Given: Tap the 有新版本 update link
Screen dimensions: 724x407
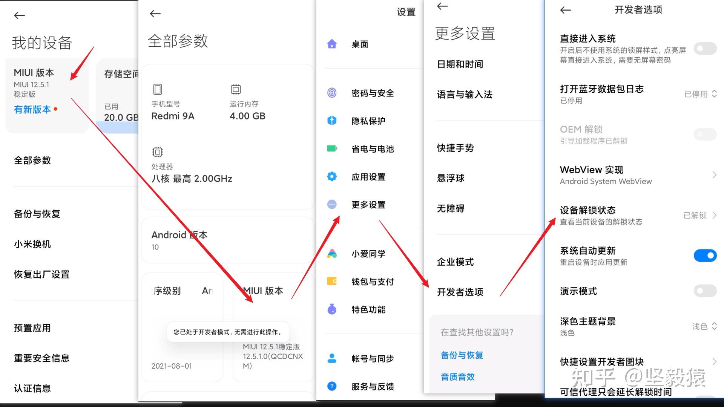Looking at the screenshot, I should point(32,109).
